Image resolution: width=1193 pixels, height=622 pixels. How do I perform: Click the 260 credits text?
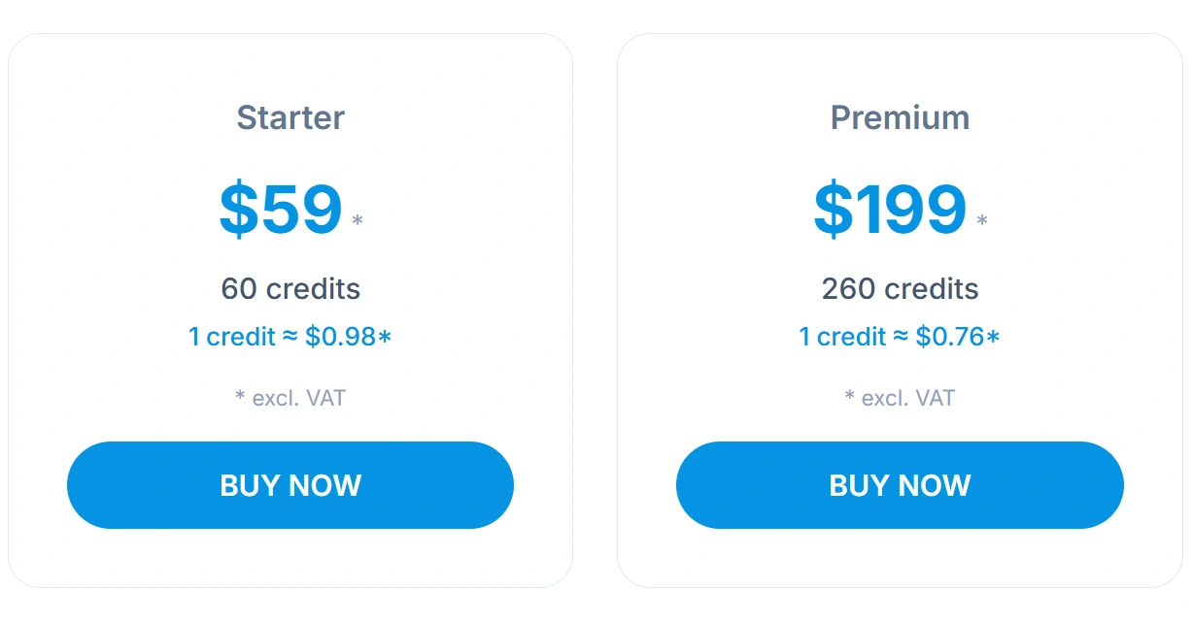pyautogui.click(x=900, y=289)
